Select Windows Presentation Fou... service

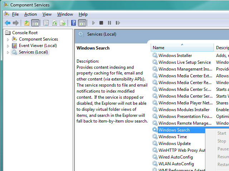tap(185, 116)
